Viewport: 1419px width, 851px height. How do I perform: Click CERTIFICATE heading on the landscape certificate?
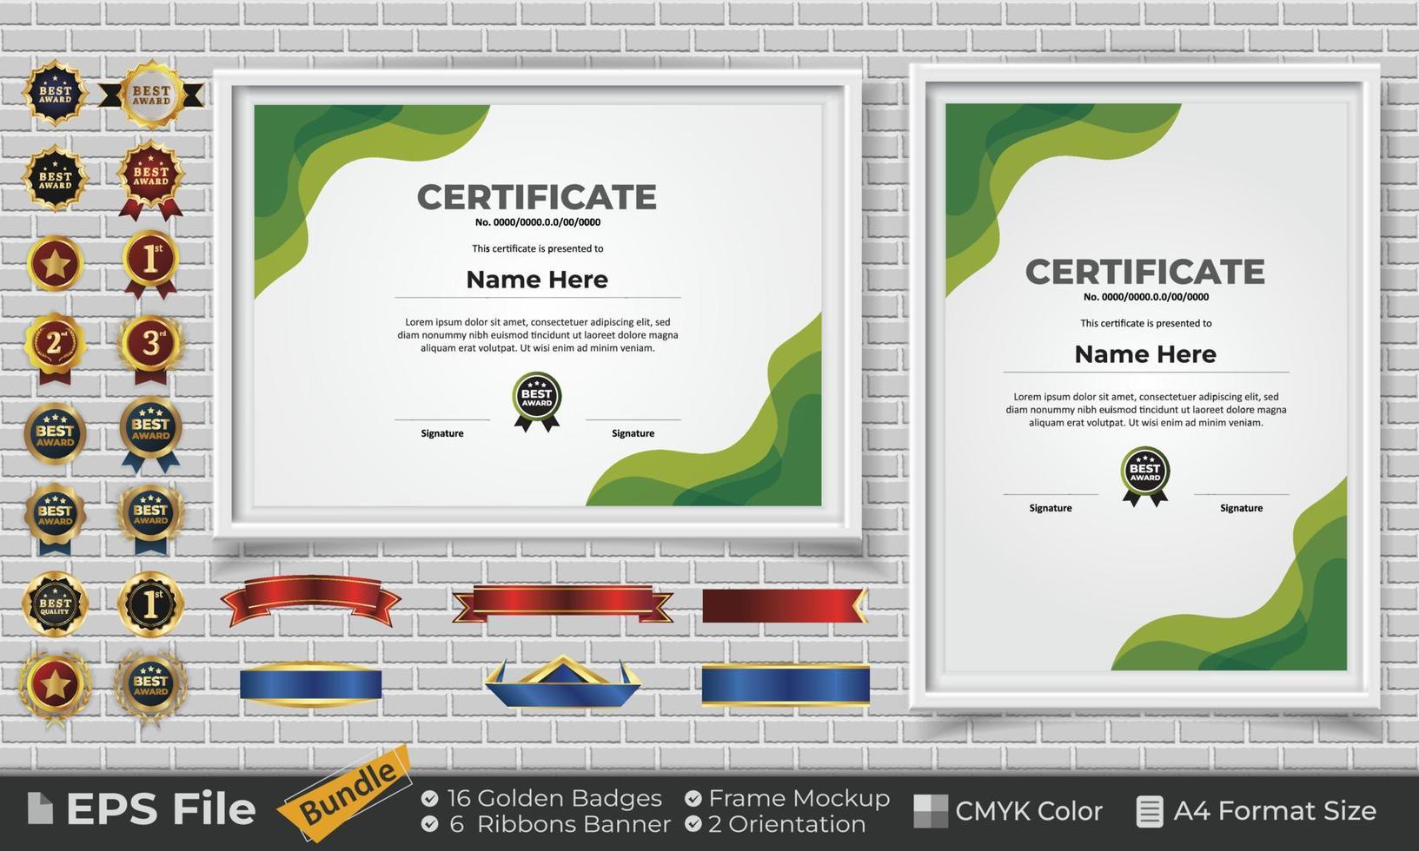[537, 197]
